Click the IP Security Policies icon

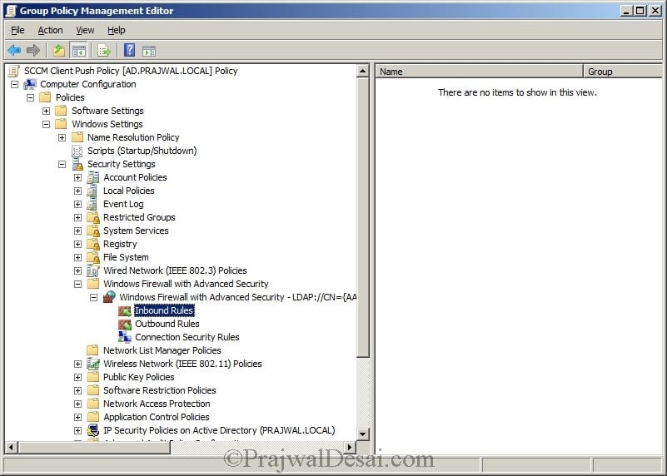click(x=92, y=430)
